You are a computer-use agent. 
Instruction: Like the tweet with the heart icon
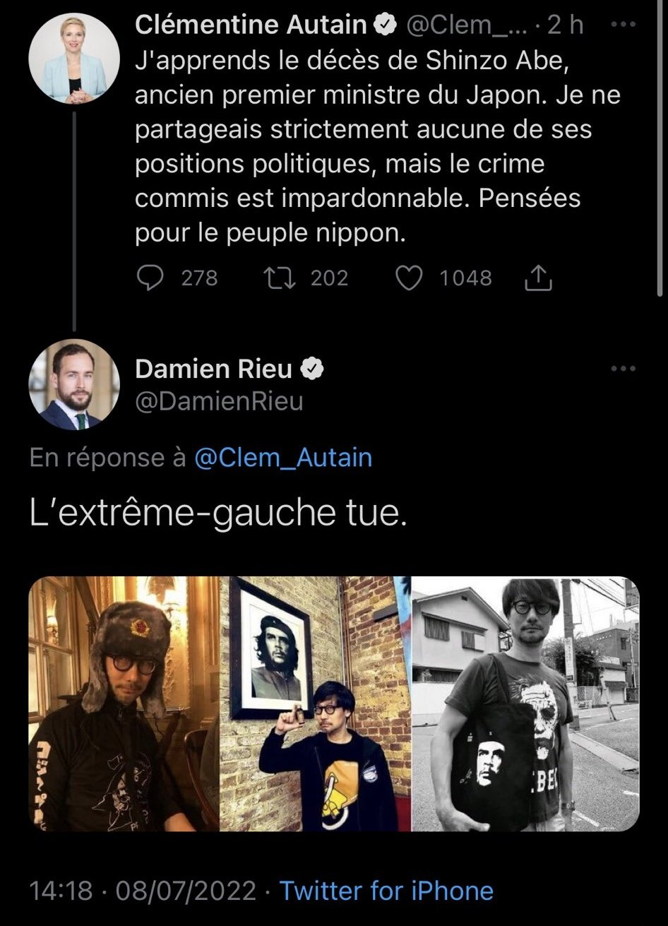point(407,278)
